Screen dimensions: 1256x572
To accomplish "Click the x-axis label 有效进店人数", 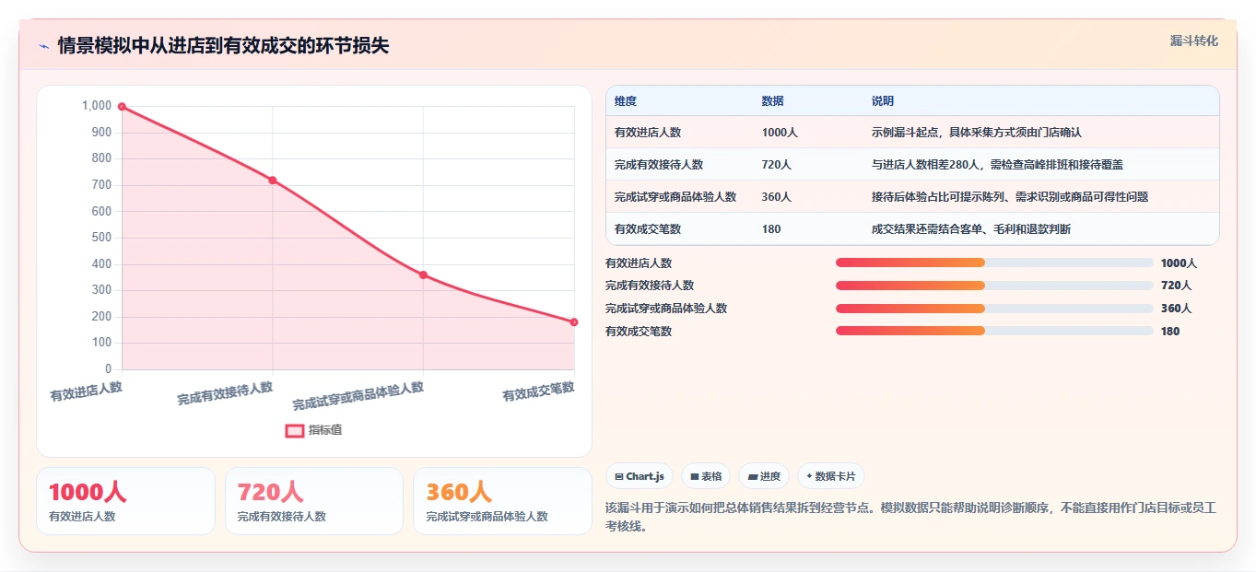I will pos(86,391).
